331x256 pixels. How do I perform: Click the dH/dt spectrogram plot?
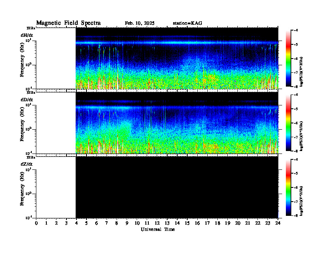[177, 58]
